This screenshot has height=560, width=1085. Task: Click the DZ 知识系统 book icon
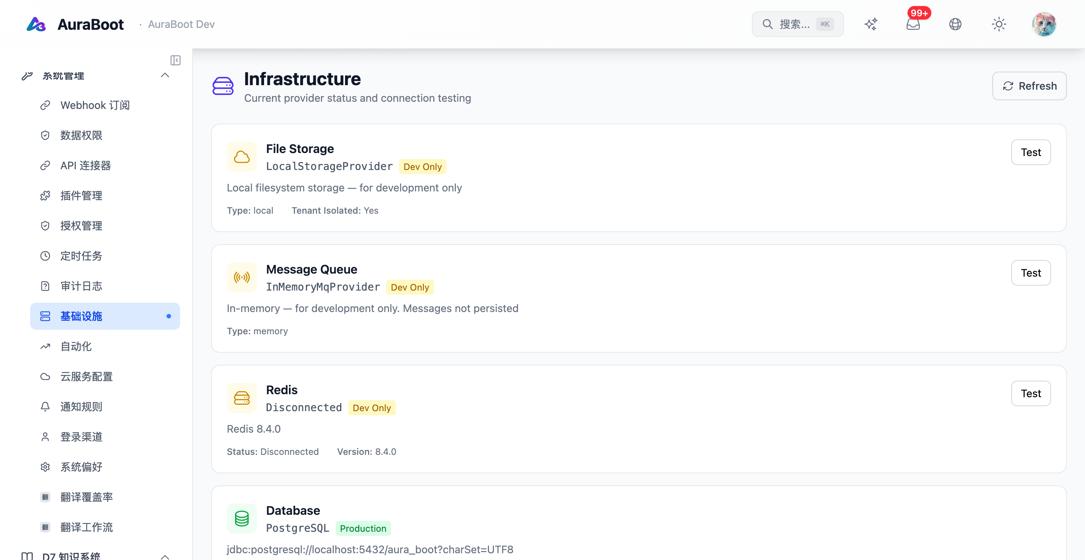pyautogui.click(x=27, y=556)
